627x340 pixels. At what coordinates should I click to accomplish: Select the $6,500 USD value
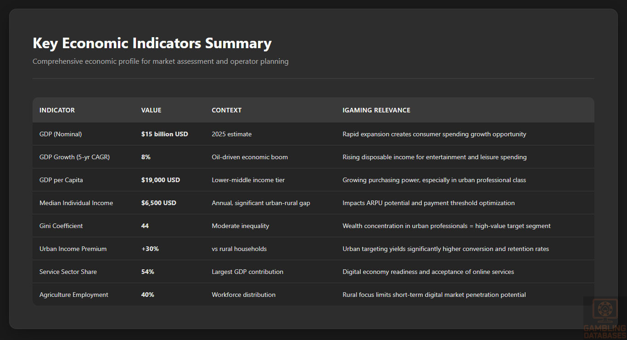(158, 203)
